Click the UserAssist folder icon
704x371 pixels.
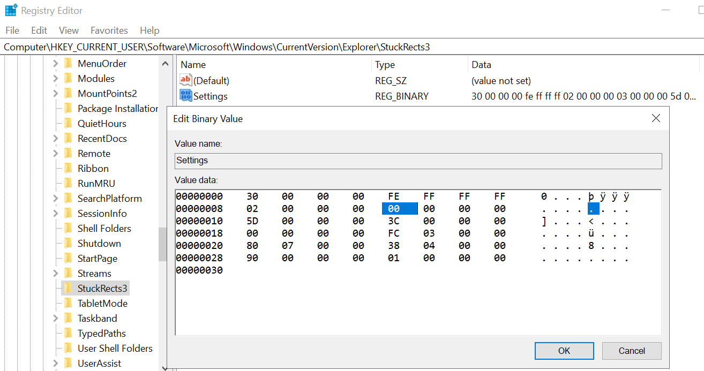[68, 363]
